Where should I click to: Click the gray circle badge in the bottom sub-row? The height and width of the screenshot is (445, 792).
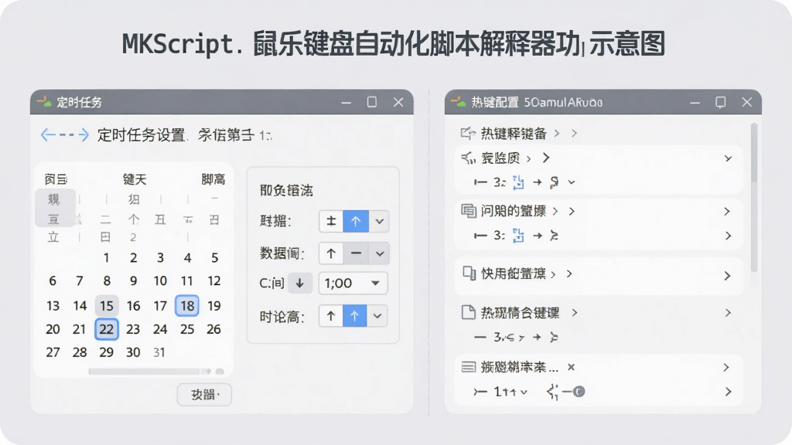[x=579, y=391]
